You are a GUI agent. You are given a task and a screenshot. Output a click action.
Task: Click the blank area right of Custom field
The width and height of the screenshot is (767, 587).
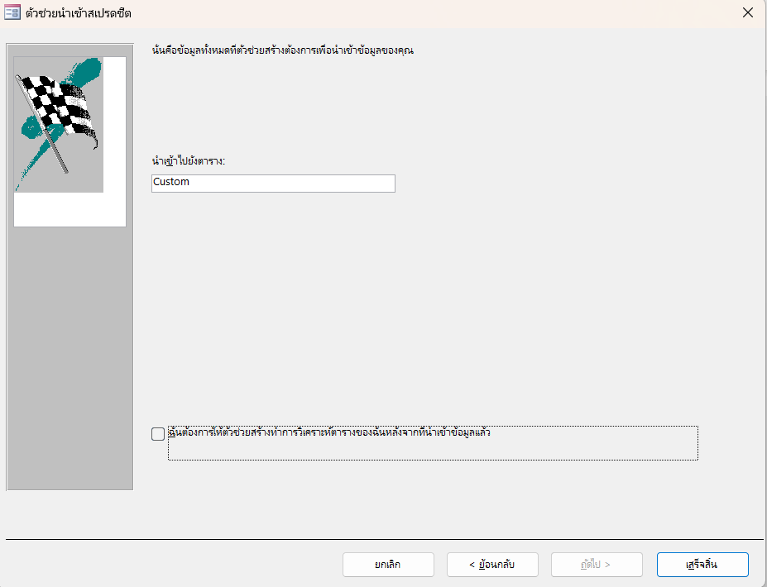click(x=538, y=183)
